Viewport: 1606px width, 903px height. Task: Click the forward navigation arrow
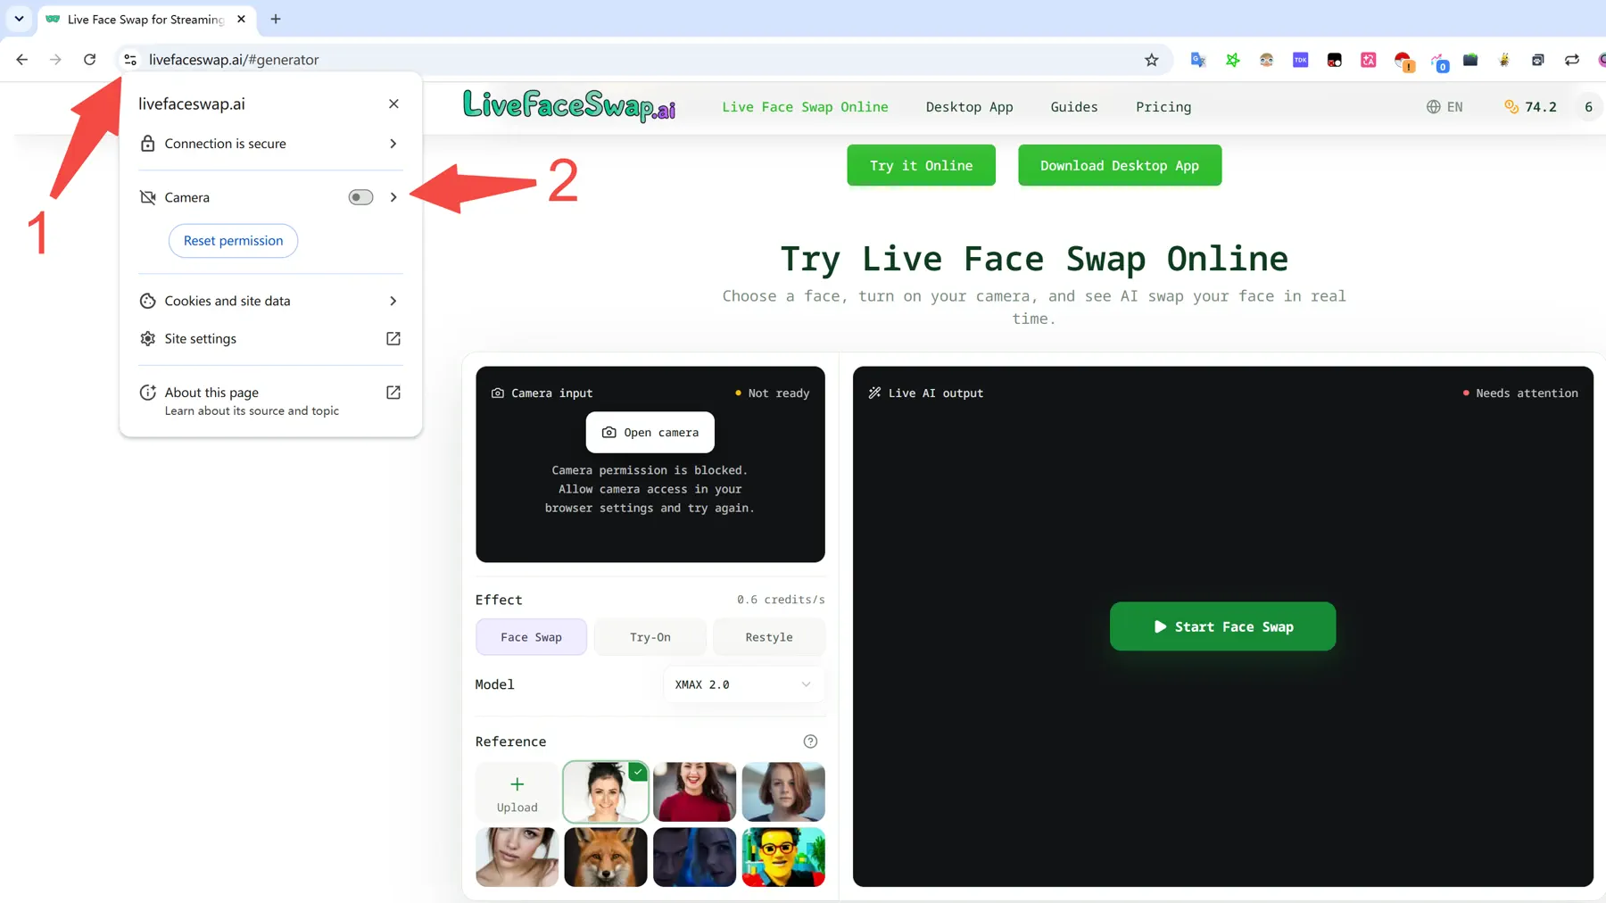(x=55, y=60)
